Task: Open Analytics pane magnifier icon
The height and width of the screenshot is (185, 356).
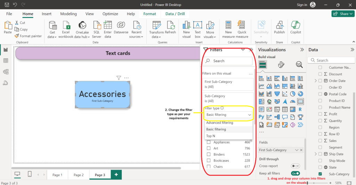Action: coord(299,65)
